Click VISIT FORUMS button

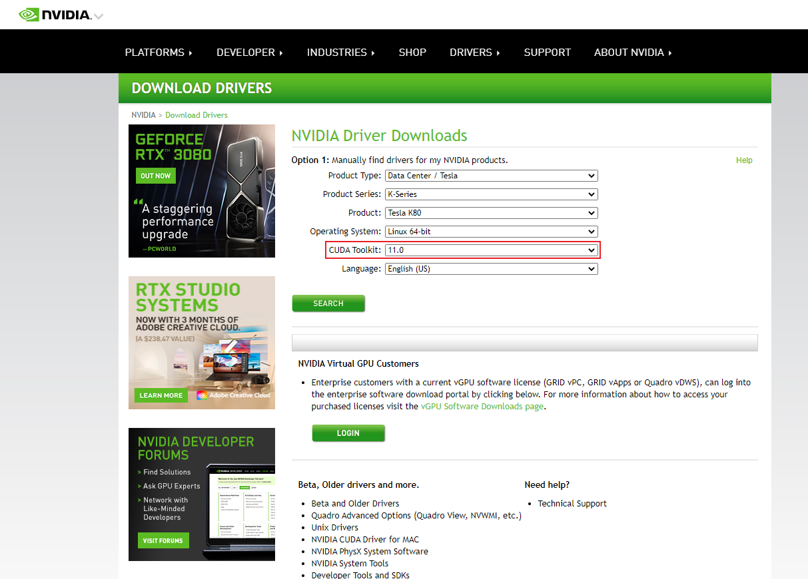(x=163, y=540)
